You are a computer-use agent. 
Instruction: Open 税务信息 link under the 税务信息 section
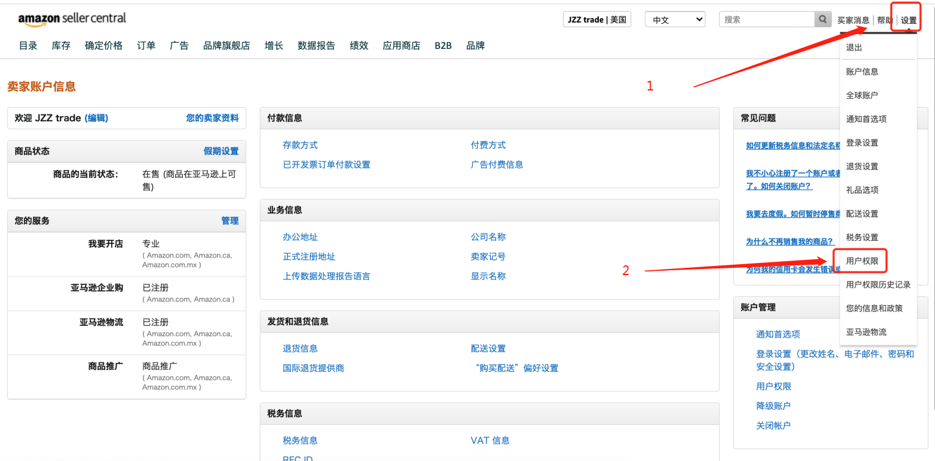click(300, 440)
